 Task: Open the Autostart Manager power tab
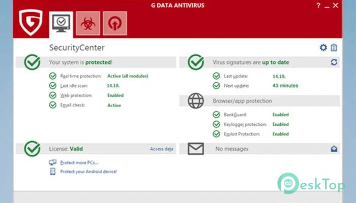tap(115, 23)
